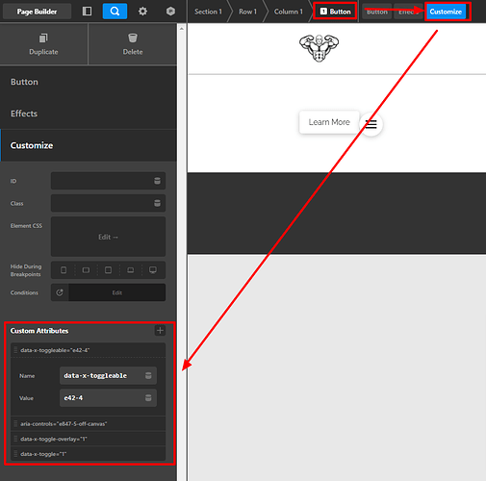The height and width of the screenshot is (481, 486).
Task: Select Section 1 in the breadcrumb
Action: point(208,12)
